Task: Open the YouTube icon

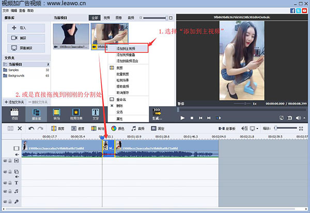Action: pos(304,10)
